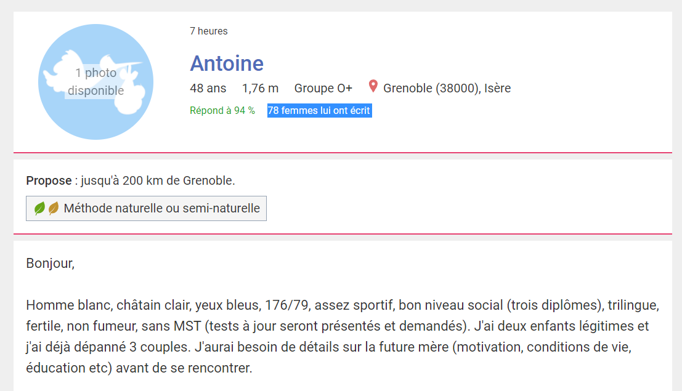Screen dimensions: 682x391
Task: Click the "1,76 m" height detail
Action: point(260,88)
